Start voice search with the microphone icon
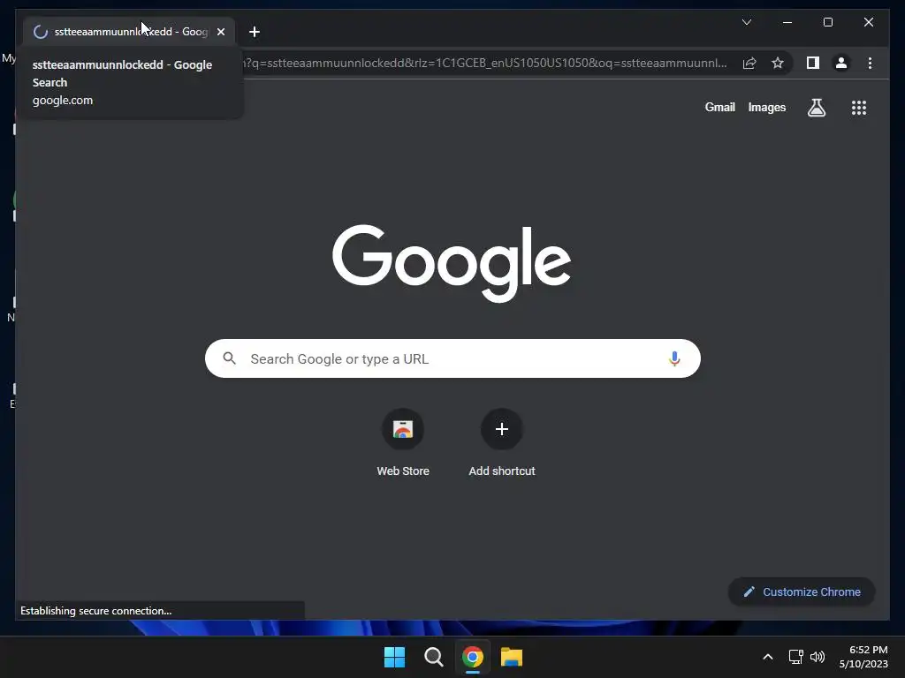This screenshot has width=905, height=678. click(x=674, y=358)
